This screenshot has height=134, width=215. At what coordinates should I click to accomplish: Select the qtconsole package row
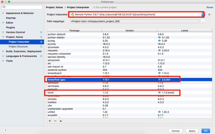[x=130, y=47]
